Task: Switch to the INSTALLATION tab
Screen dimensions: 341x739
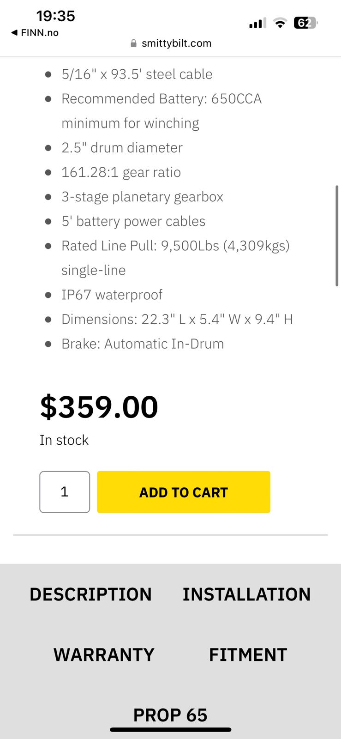Action: pyautogui.click(x=246, y=594)
